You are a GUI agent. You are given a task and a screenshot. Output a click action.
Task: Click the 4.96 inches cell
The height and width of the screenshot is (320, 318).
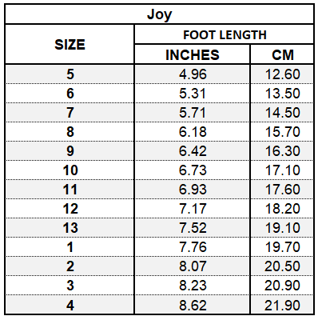[193, 74]
